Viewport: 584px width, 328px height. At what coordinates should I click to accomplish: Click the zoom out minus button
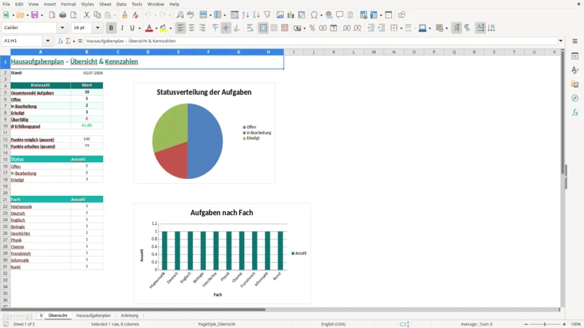(x=526, y=324)
